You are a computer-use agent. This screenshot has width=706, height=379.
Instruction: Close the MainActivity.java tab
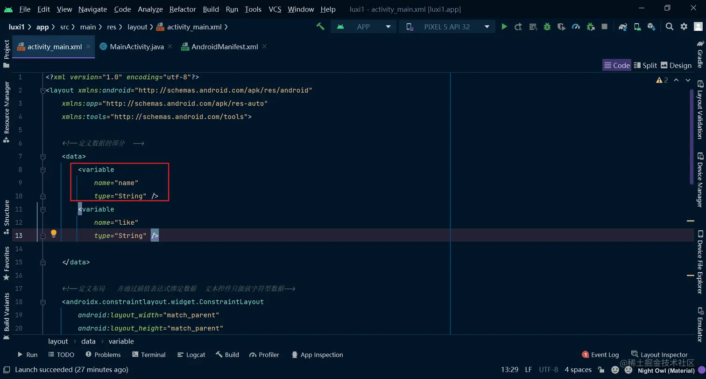click(170, 47)
